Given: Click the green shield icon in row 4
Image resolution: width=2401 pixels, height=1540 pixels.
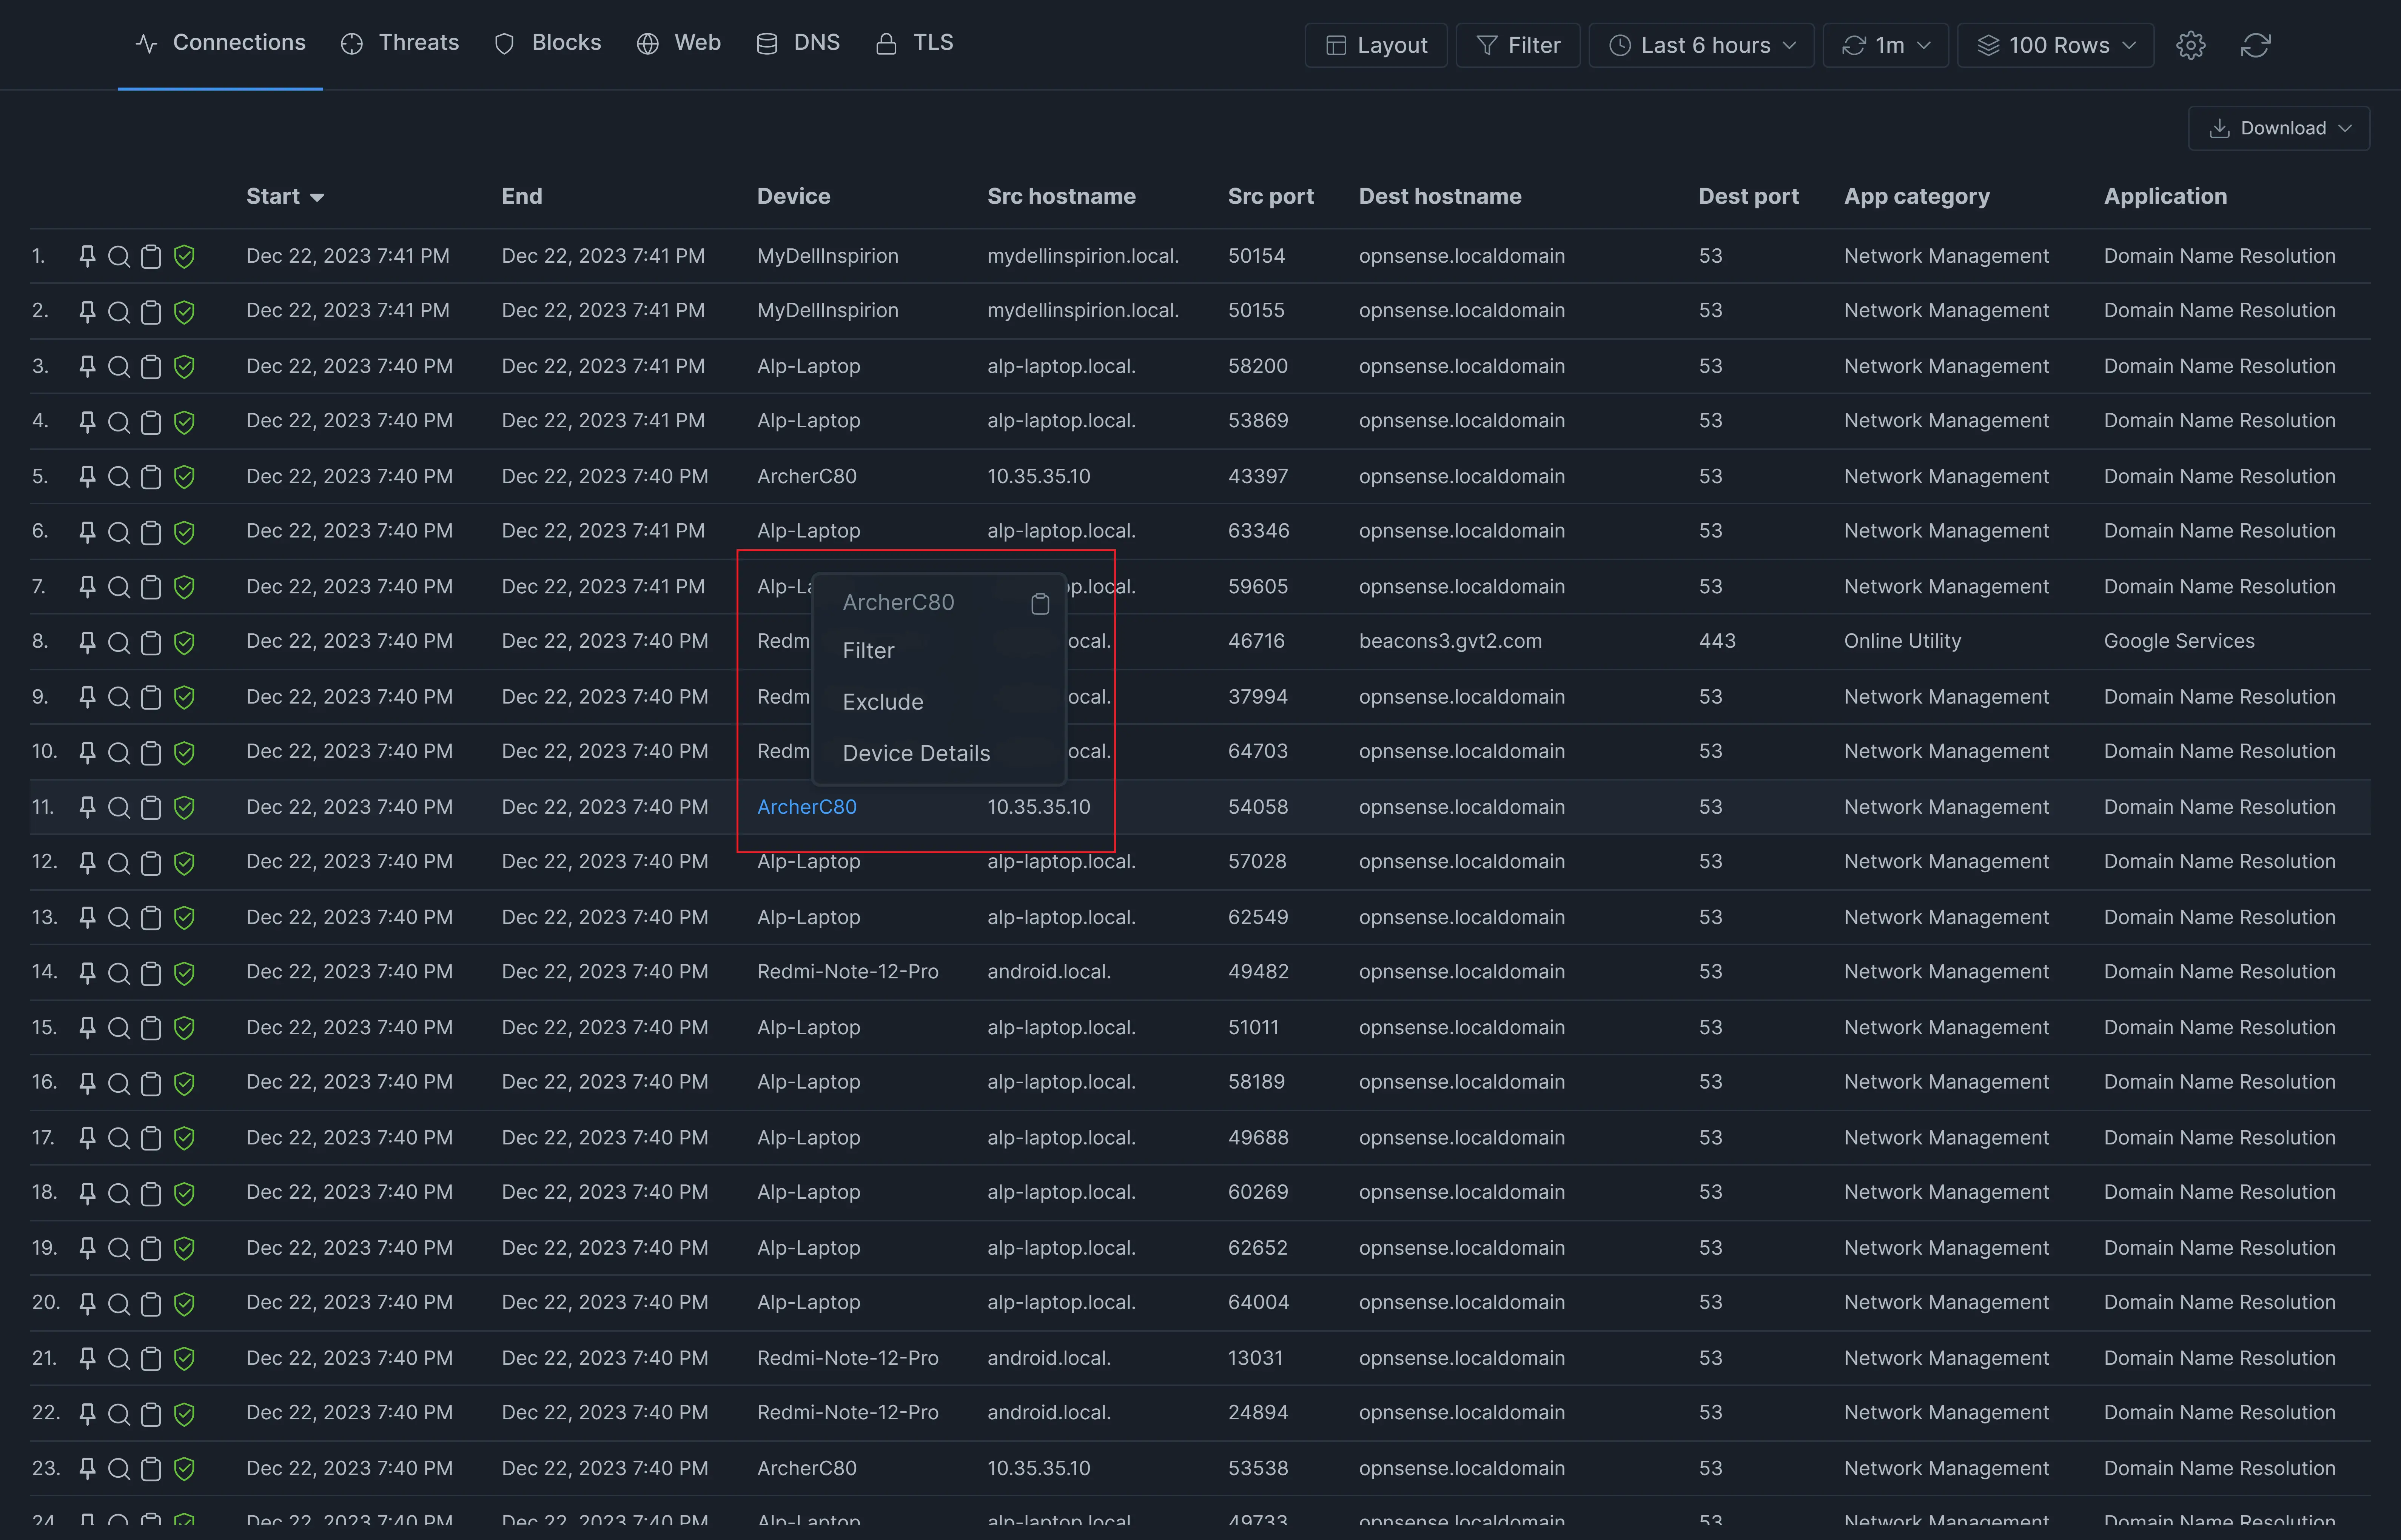Looking at the screenshot, I should (184, 422).
